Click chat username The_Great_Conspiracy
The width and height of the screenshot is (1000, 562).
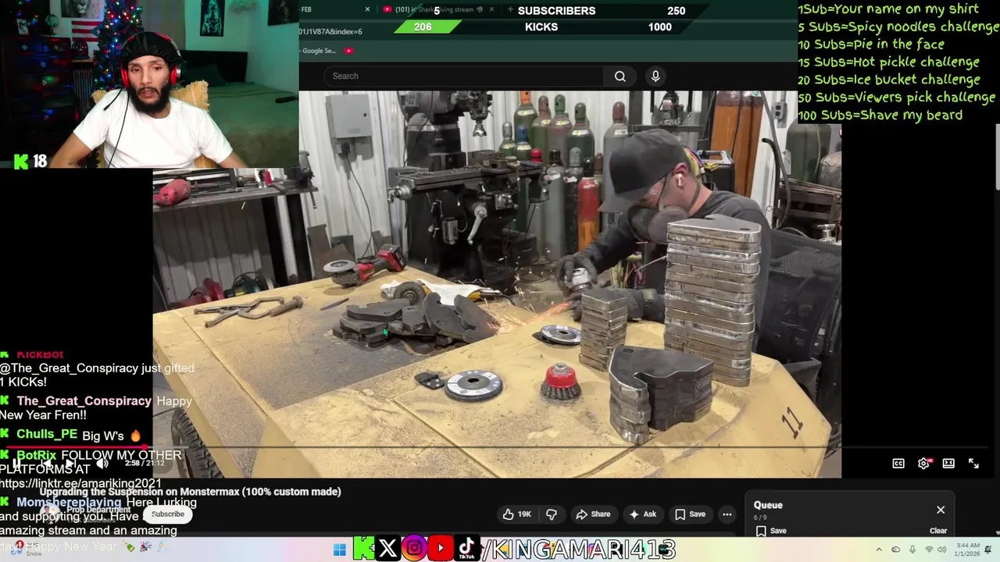(x=84, y=401)
